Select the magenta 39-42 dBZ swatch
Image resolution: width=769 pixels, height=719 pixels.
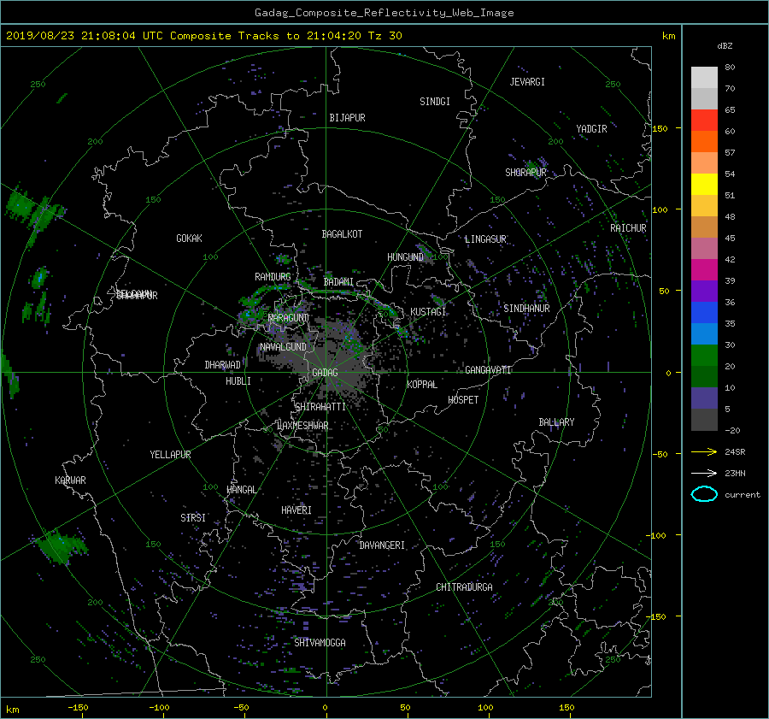(x=704, y=269)
